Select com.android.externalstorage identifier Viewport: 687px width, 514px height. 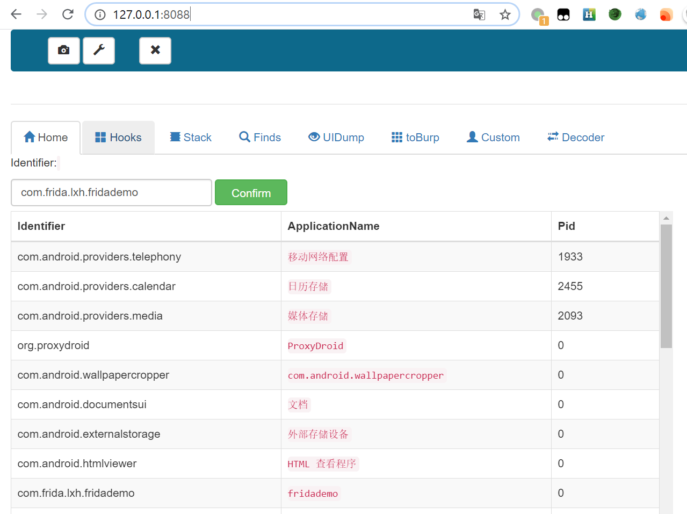pos(89,434)
